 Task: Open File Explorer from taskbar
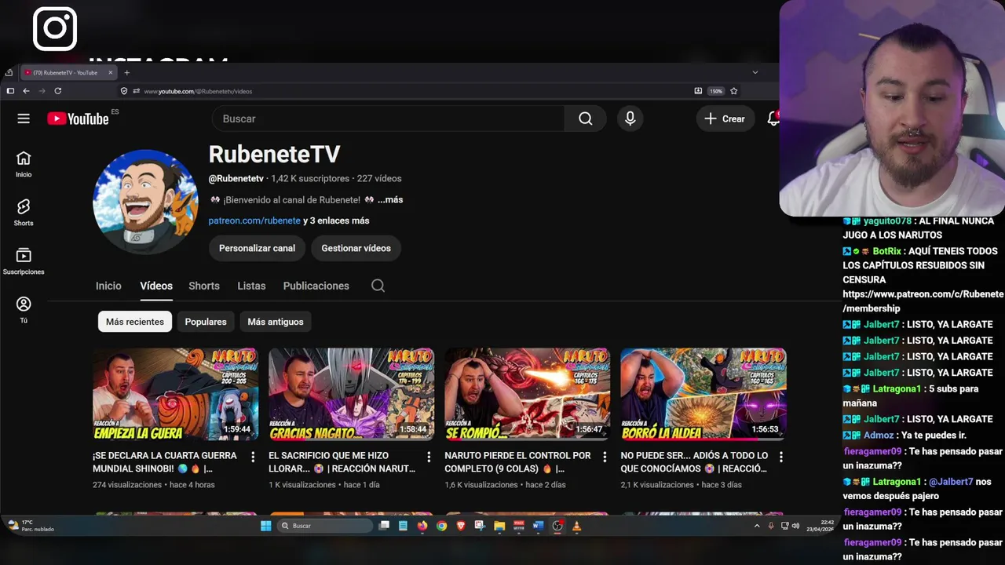[499, 526]
